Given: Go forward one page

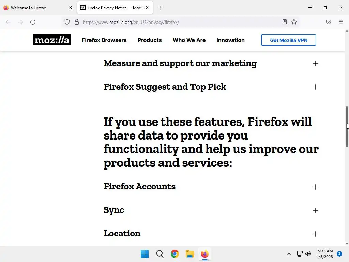Looking at the screenshot, I should pos(20,22).
